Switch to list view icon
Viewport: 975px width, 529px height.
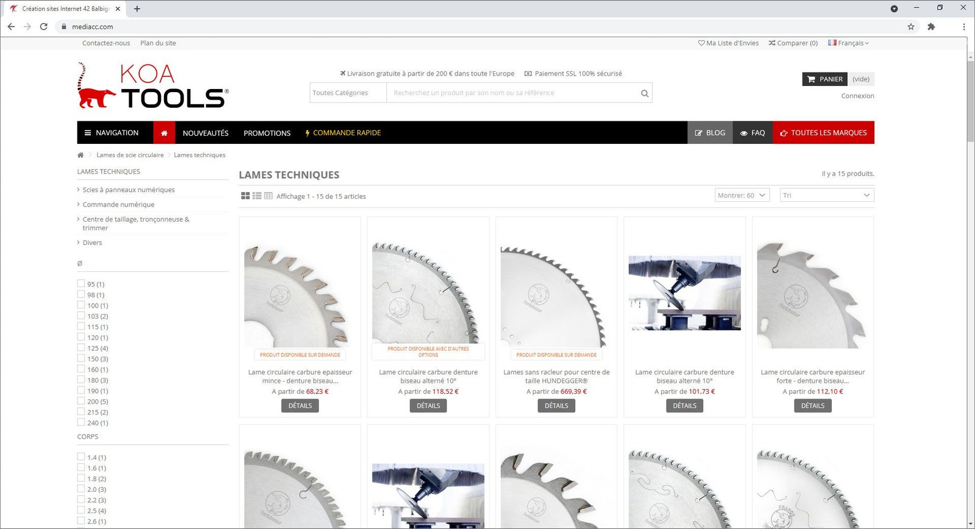(x=257, y=196)
